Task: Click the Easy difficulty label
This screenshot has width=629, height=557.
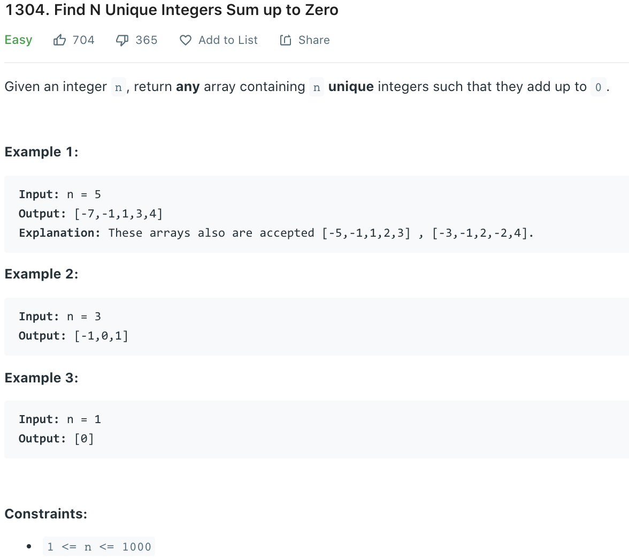Action: pyautogui.click(x=18, y=40)
